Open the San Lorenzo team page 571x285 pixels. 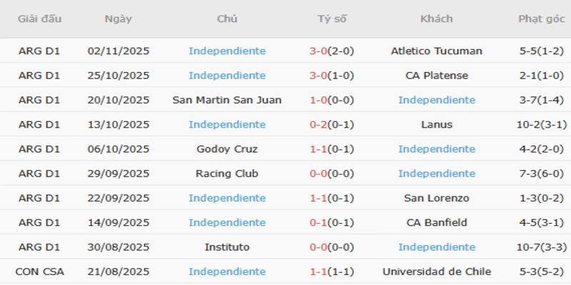pos(436,198)
